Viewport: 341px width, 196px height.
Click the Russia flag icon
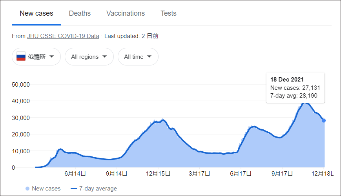[21, 57]
